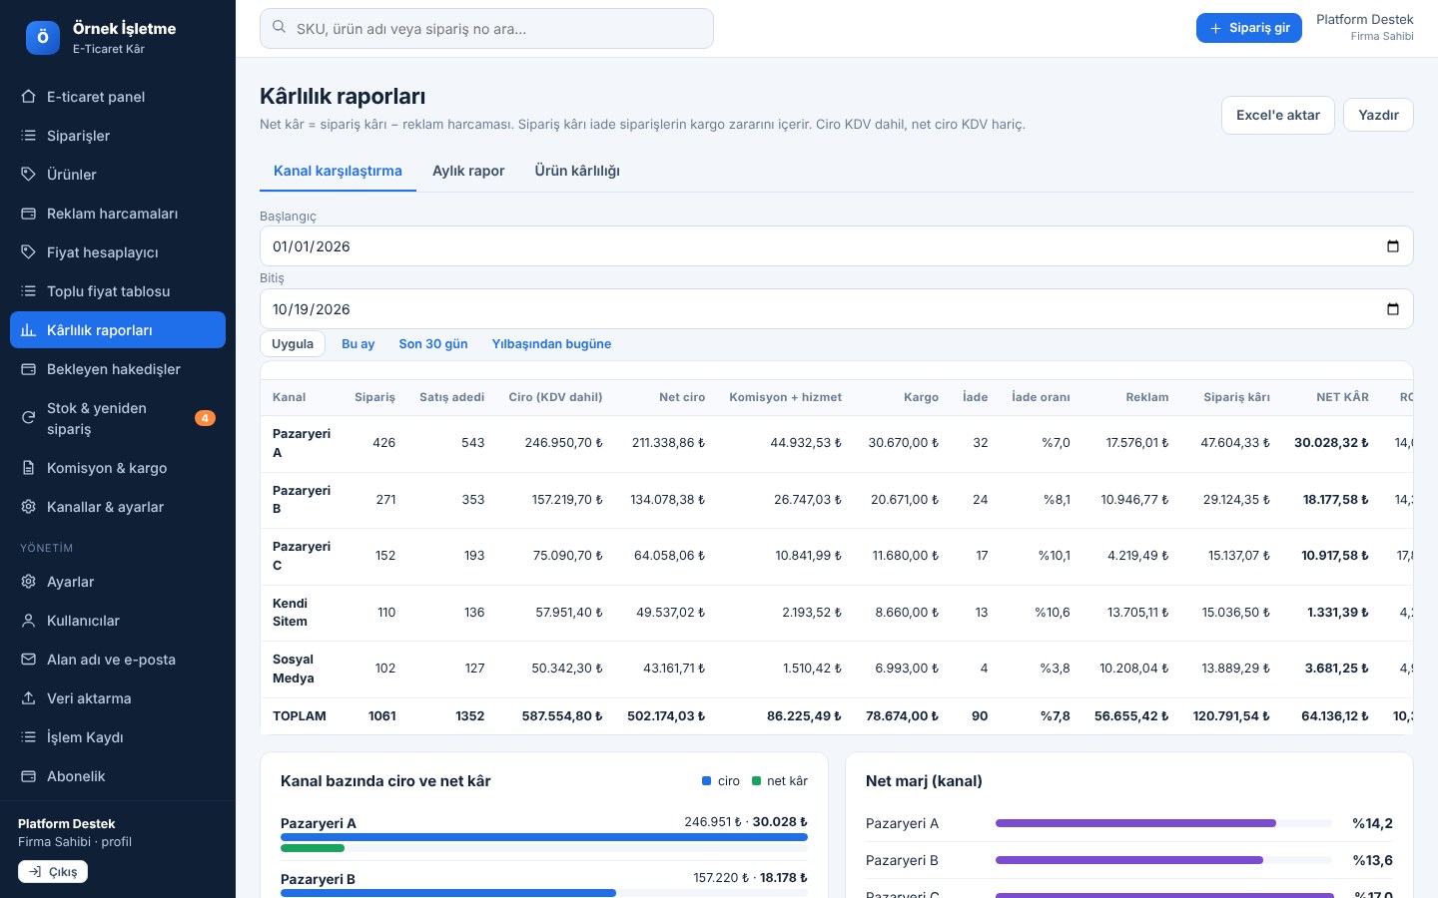Screen dimensions: 1438x898
Task: Click Fiyat hesaplayıcı tag icon
Action: pos(28,252)
